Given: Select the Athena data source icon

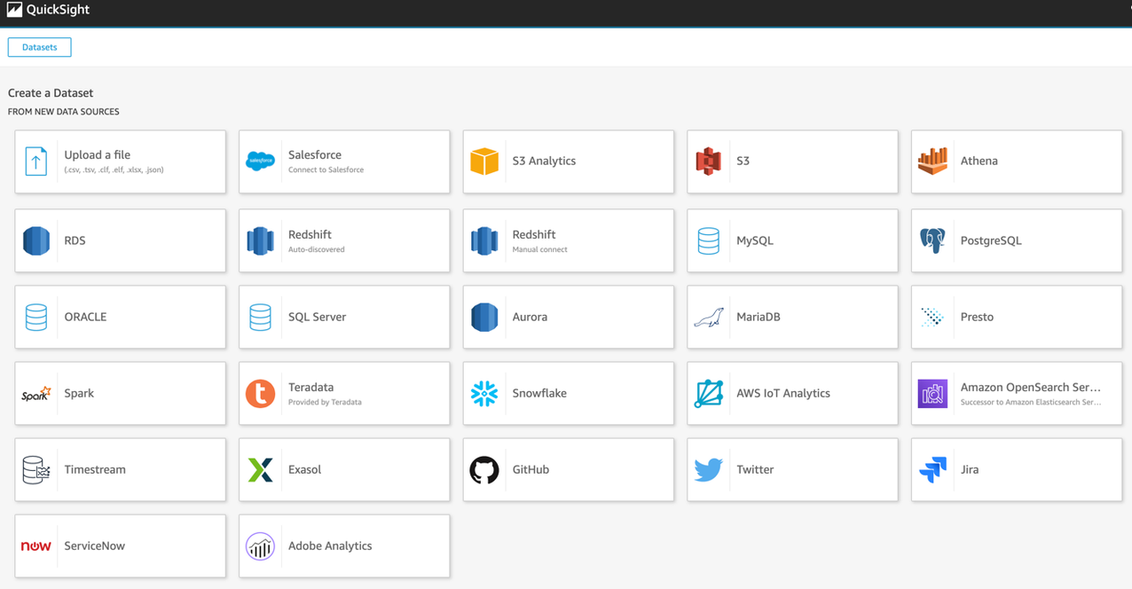Looking at the screenshot, I should pyautogui.click(x=932, y=161).
